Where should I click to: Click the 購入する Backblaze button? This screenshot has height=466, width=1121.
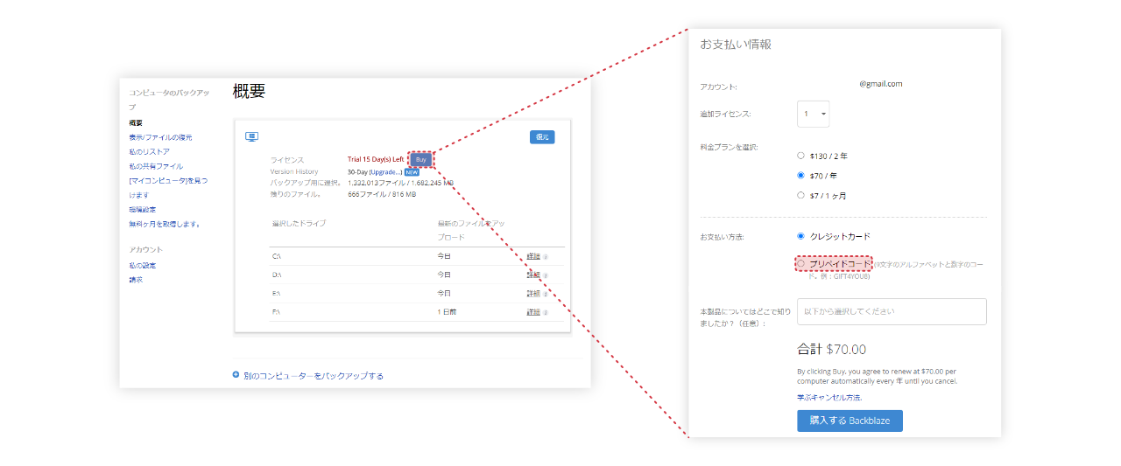click(850, 421)
